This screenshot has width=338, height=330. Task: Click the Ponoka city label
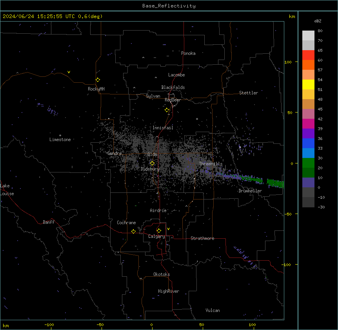(188, 53)
